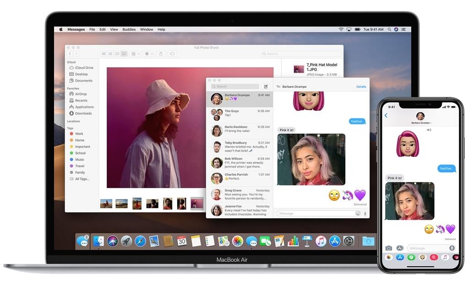Expand Barbara Ocampo contact header on iPhone
Image resolution: width=468 pixels, height=282 pixels.
click(420, 123)
